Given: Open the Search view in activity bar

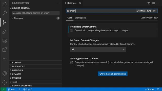Looking at the screenshot, I should [x=5, y=13].
